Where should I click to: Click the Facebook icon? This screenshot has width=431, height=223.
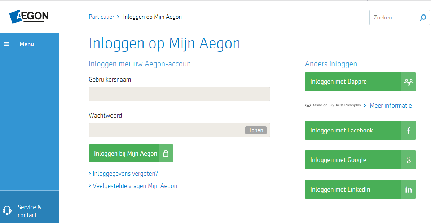[x=409, y=131]
